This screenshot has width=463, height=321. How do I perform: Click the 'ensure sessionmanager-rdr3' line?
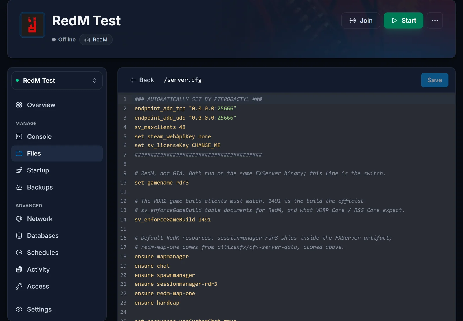[176, 284]
